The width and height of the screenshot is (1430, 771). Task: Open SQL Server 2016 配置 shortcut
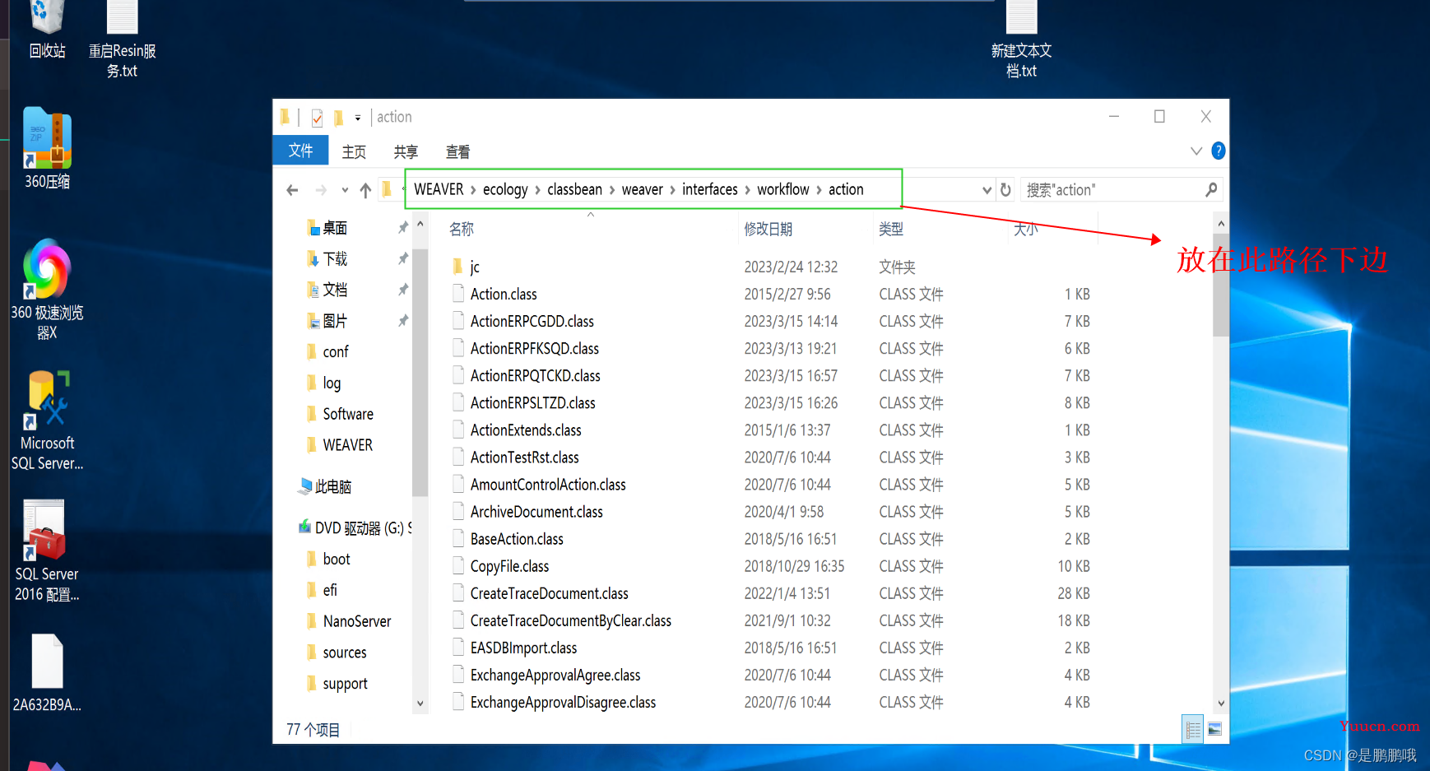(x=47, y=551)
